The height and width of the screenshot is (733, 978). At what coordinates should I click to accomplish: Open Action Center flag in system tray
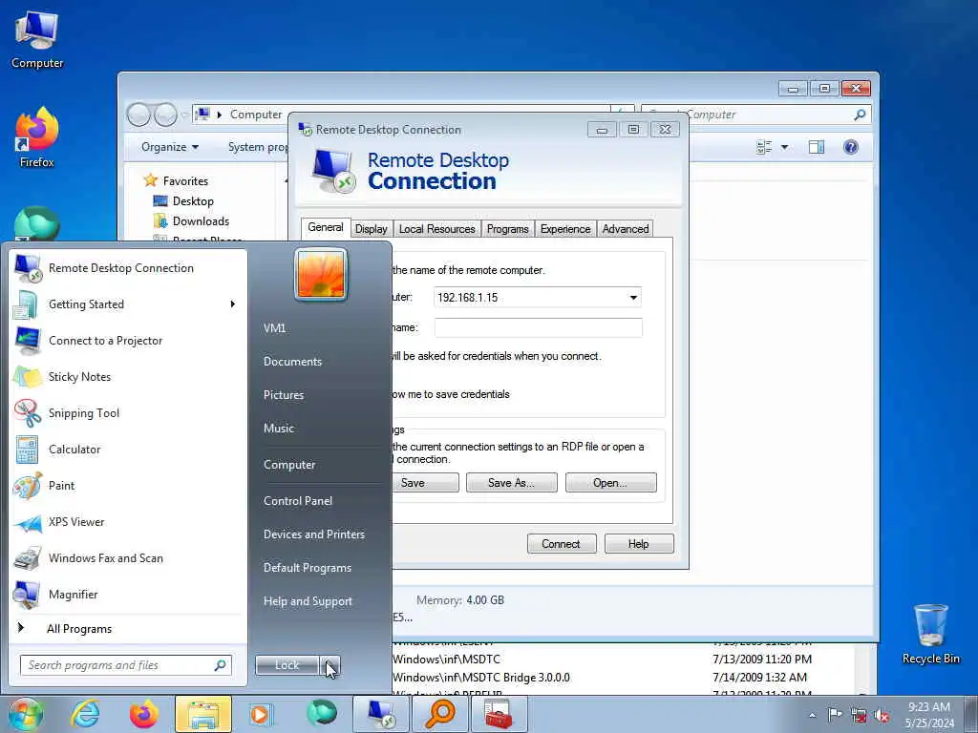click(835, 714)
